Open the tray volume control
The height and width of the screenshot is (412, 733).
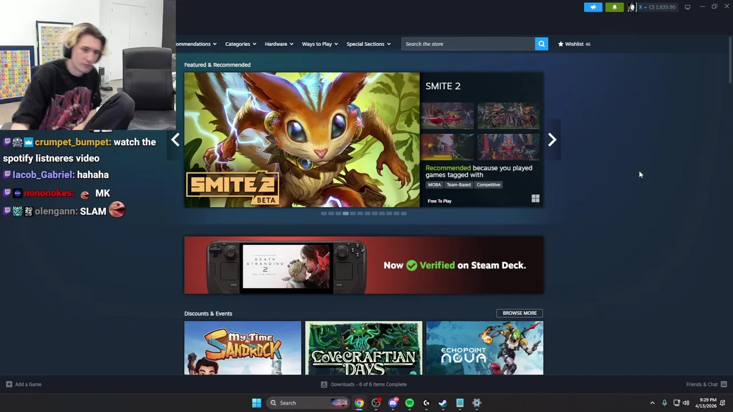[686, 403]
